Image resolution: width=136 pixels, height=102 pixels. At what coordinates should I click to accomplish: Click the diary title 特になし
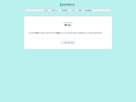point(68,25)
